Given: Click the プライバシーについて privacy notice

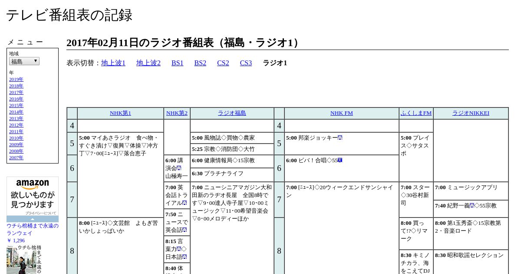Looking at the screenshot, I should click(x=40, y=213).
